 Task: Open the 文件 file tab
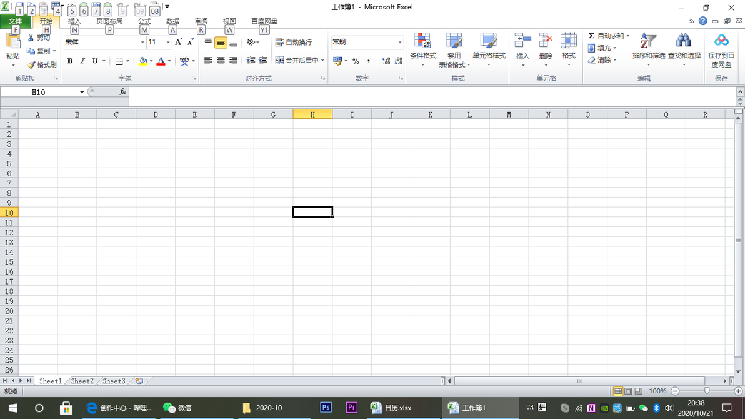click(x=15, y=21)
